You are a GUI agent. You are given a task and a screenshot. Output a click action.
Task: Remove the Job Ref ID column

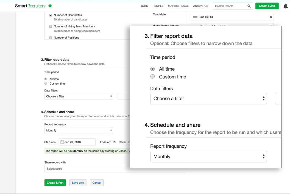point(271,17)
